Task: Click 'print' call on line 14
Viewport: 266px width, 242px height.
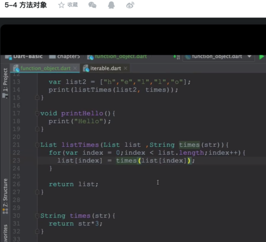Action: click(59, 90)
